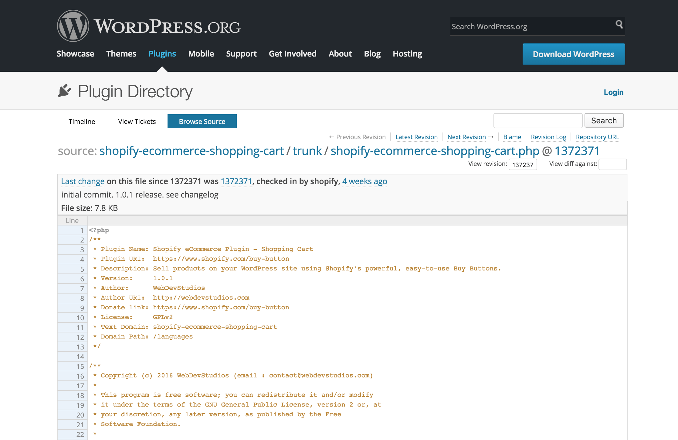Click the "Text Domain:" code line

[x=185, y=327]
